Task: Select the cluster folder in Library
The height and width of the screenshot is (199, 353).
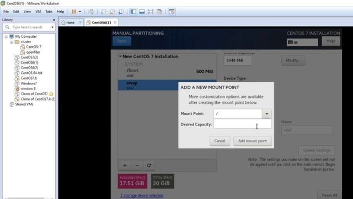Action: tap(26, 42)
